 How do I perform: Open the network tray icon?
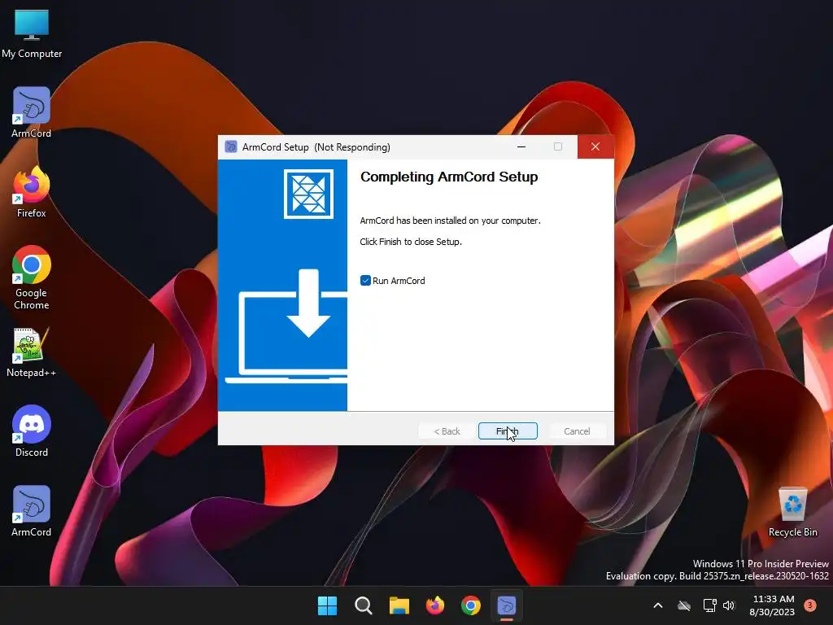pyautogui.click(x=709, y=605)
